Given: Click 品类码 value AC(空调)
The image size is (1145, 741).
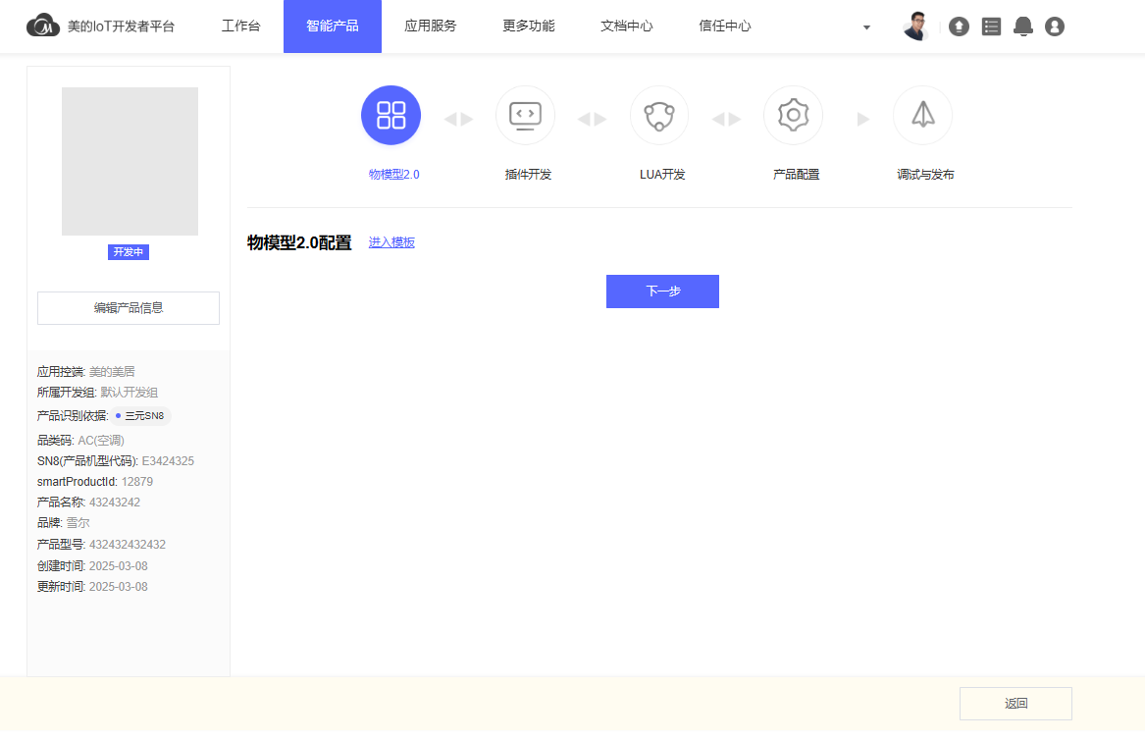Looking at the screenshot, I should [x=101, y=441].
